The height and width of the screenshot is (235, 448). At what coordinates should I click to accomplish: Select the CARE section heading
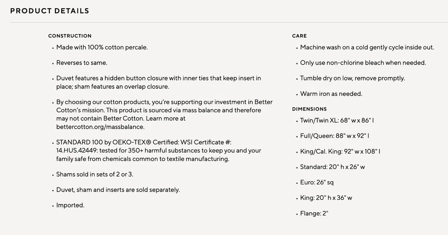(x=299, y=36)
